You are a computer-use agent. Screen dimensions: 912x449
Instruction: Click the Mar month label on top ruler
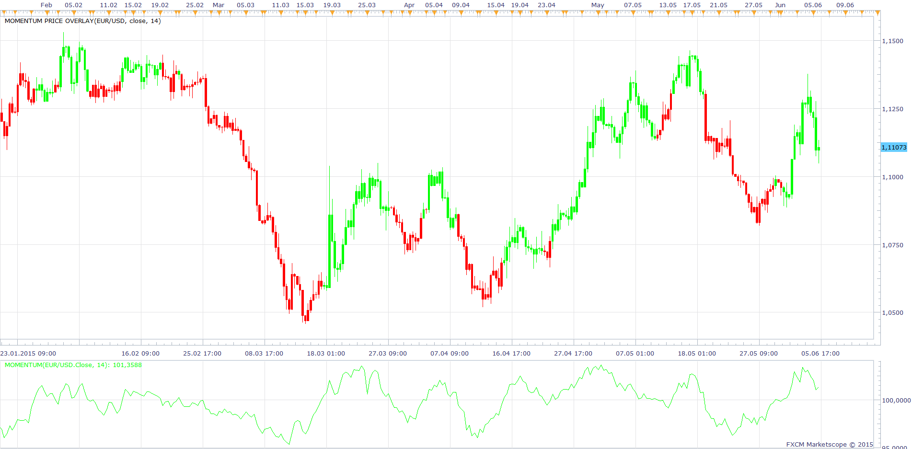[219, 5]
